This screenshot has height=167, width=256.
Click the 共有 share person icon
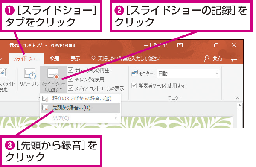point(207,59)
